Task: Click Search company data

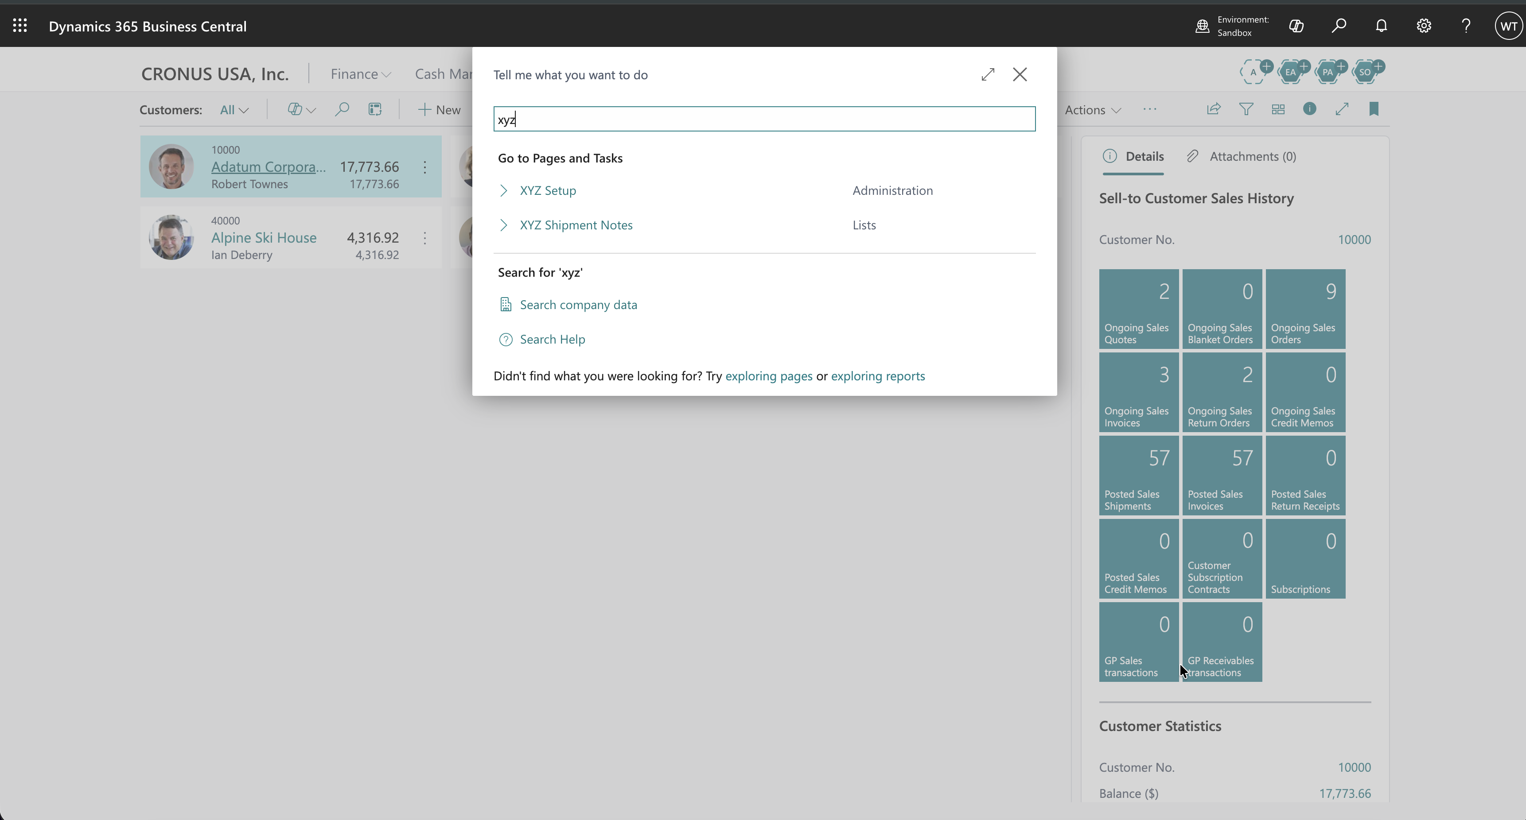Action: tap(578, 305)
